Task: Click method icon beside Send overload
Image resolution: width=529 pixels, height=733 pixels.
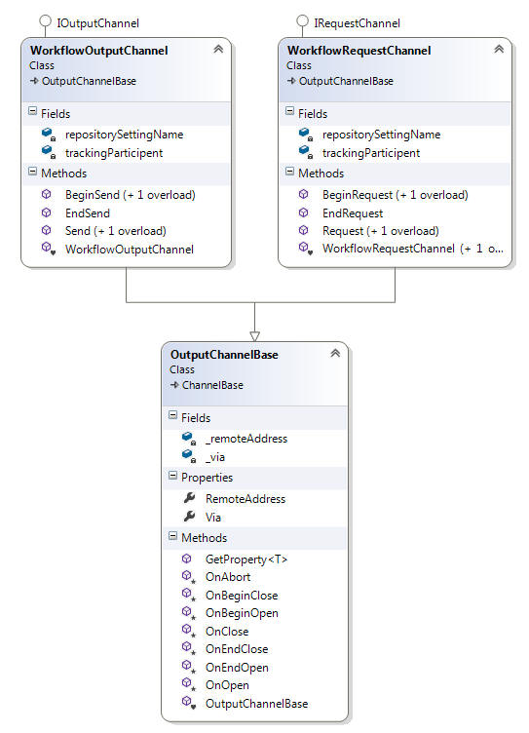Action: pos(46,230)
